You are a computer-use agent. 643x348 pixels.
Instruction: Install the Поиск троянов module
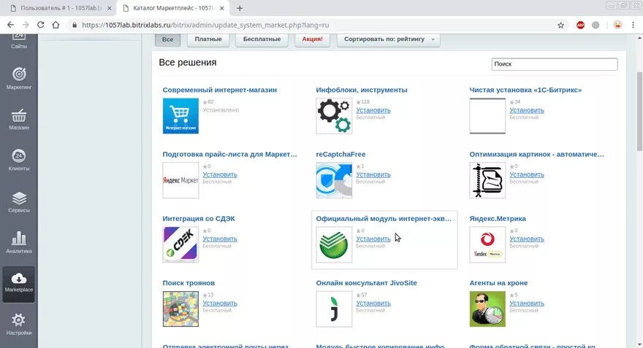pos(220,303)
